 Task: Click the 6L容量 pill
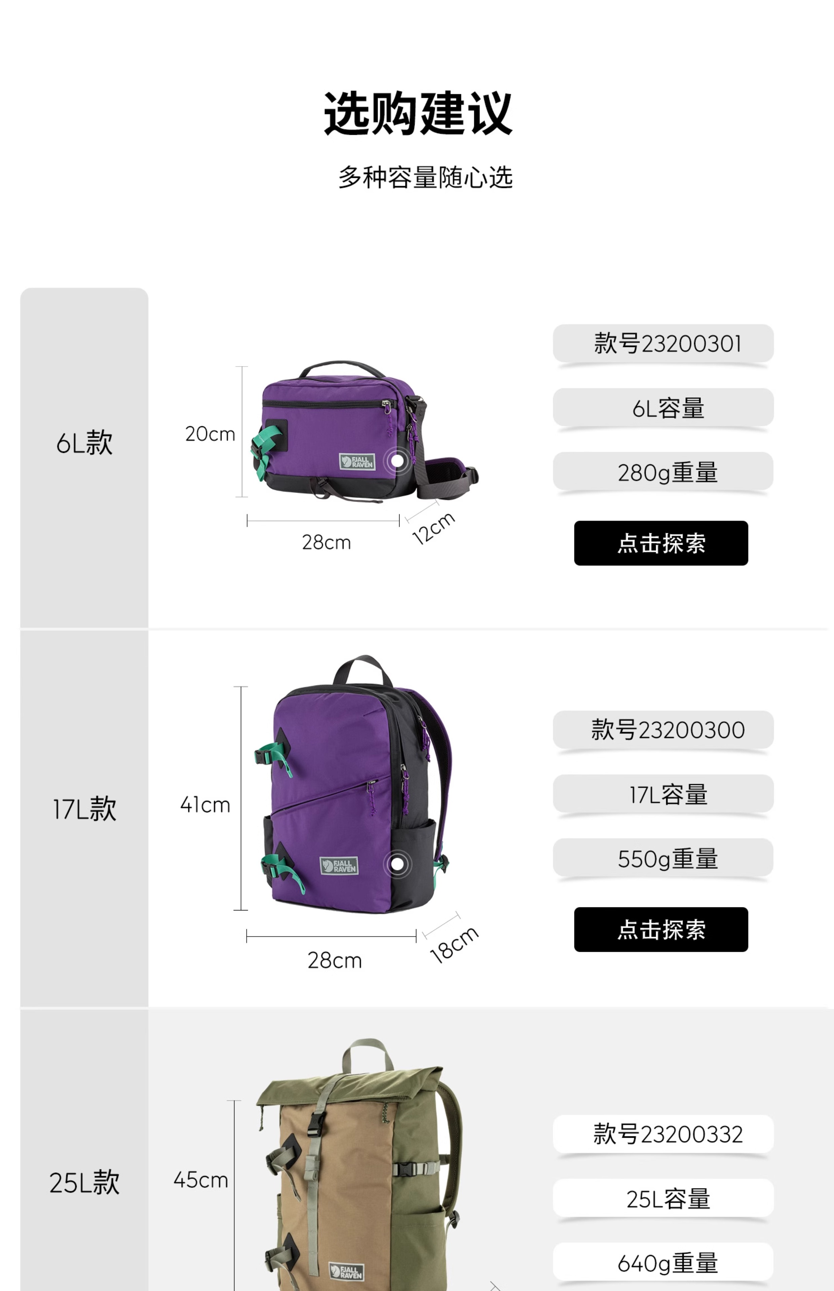(x=664, y=407)
